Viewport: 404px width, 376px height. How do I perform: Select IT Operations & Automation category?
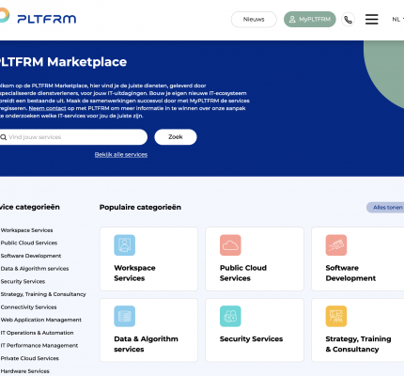click(x=37, y=333)
